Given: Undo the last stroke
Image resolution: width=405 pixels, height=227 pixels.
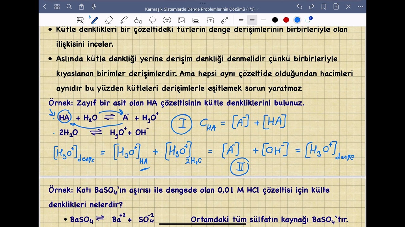Looking at the screenshot, I should tap(299, 7).
